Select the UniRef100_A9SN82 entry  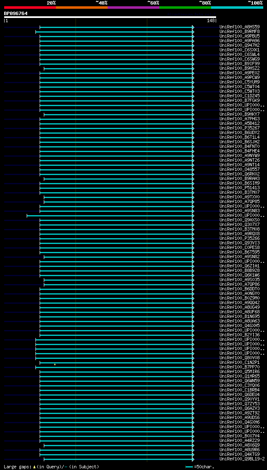pyautogui.click(x=239, y=257)
